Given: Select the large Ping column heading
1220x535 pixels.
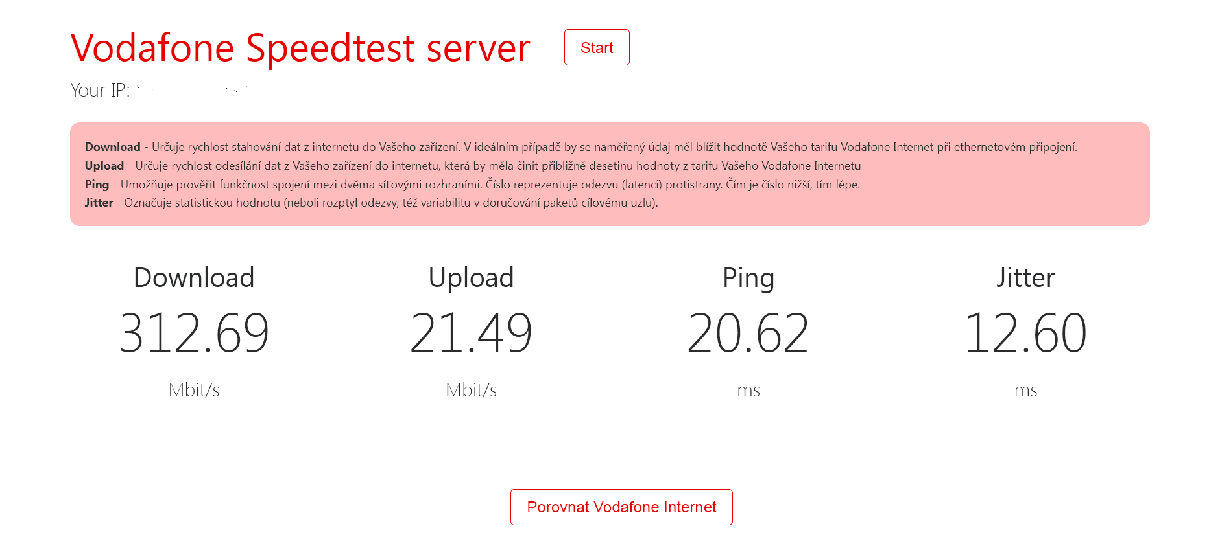Looking at the screenshot, I should [748, 278].
